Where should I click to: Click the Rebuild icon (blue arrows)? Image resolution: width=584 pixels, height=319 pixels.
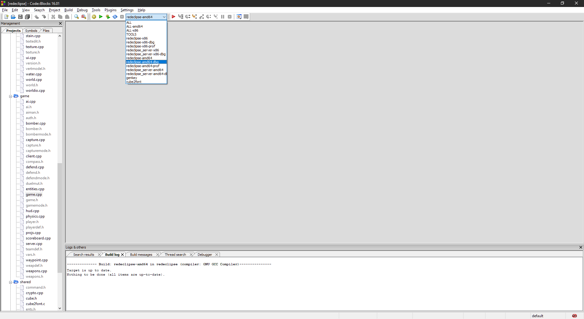(x=115, y=17)
